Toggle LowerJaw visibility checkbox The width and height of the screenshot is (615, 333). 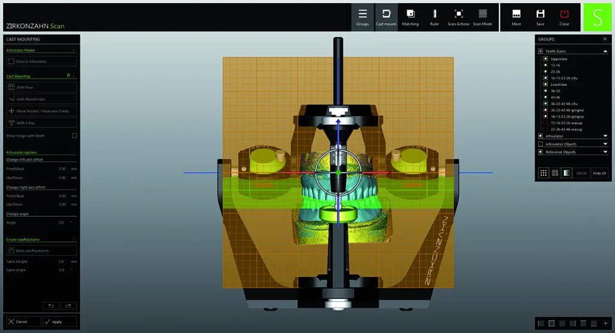(545, 84)
